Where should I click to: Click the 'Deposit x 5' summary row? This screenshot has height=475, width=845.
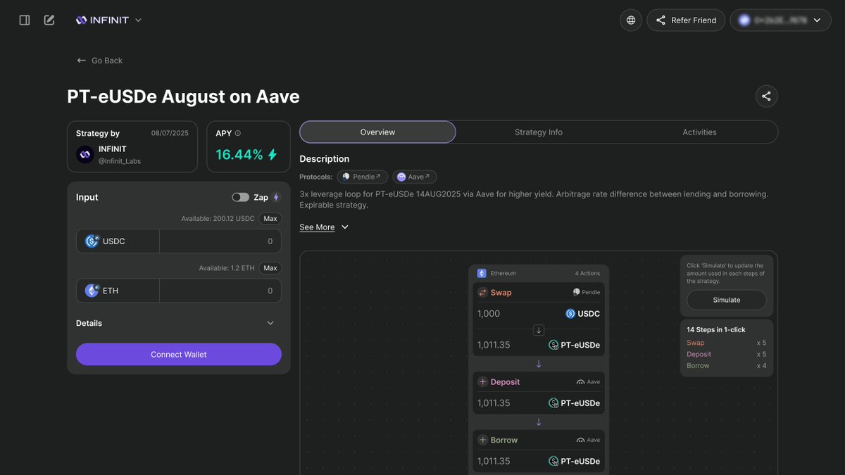tap(727, 354)
